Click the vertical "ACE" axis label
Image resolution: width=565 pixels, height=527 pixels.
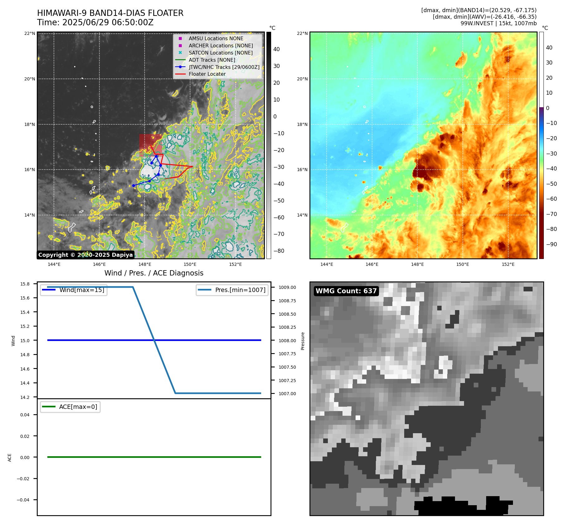9,458
